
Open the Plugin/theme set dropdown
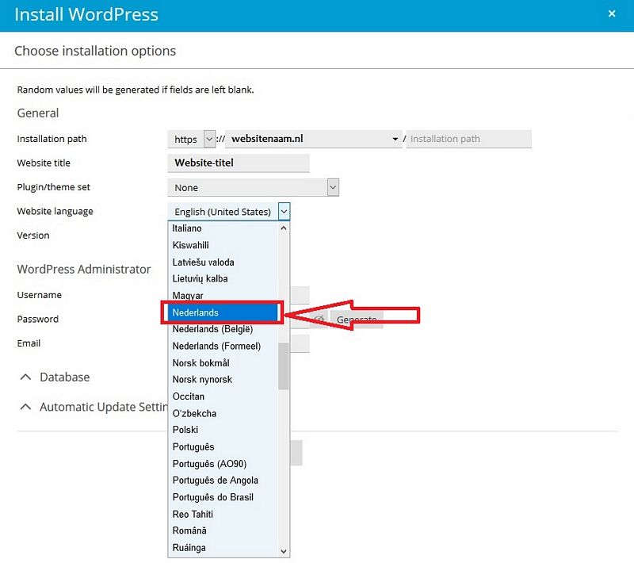point(253,188)
